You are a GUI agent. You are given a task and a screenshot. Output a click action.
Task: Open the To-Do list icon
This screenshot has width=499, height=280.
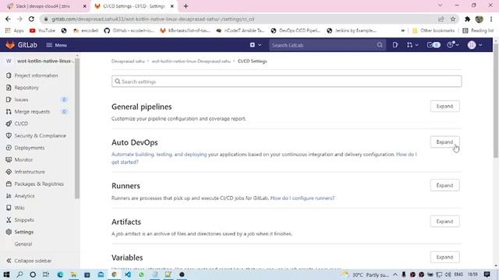[434, 45]
